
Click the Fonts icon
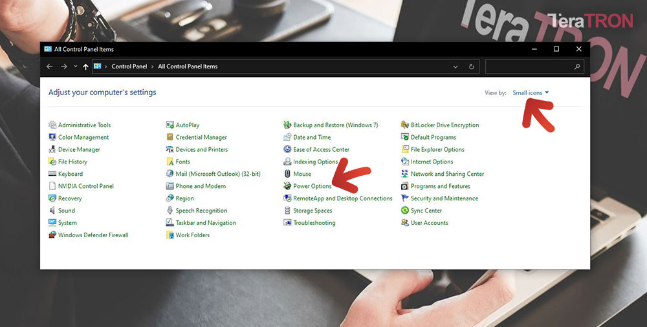click(x=170, y=162)
